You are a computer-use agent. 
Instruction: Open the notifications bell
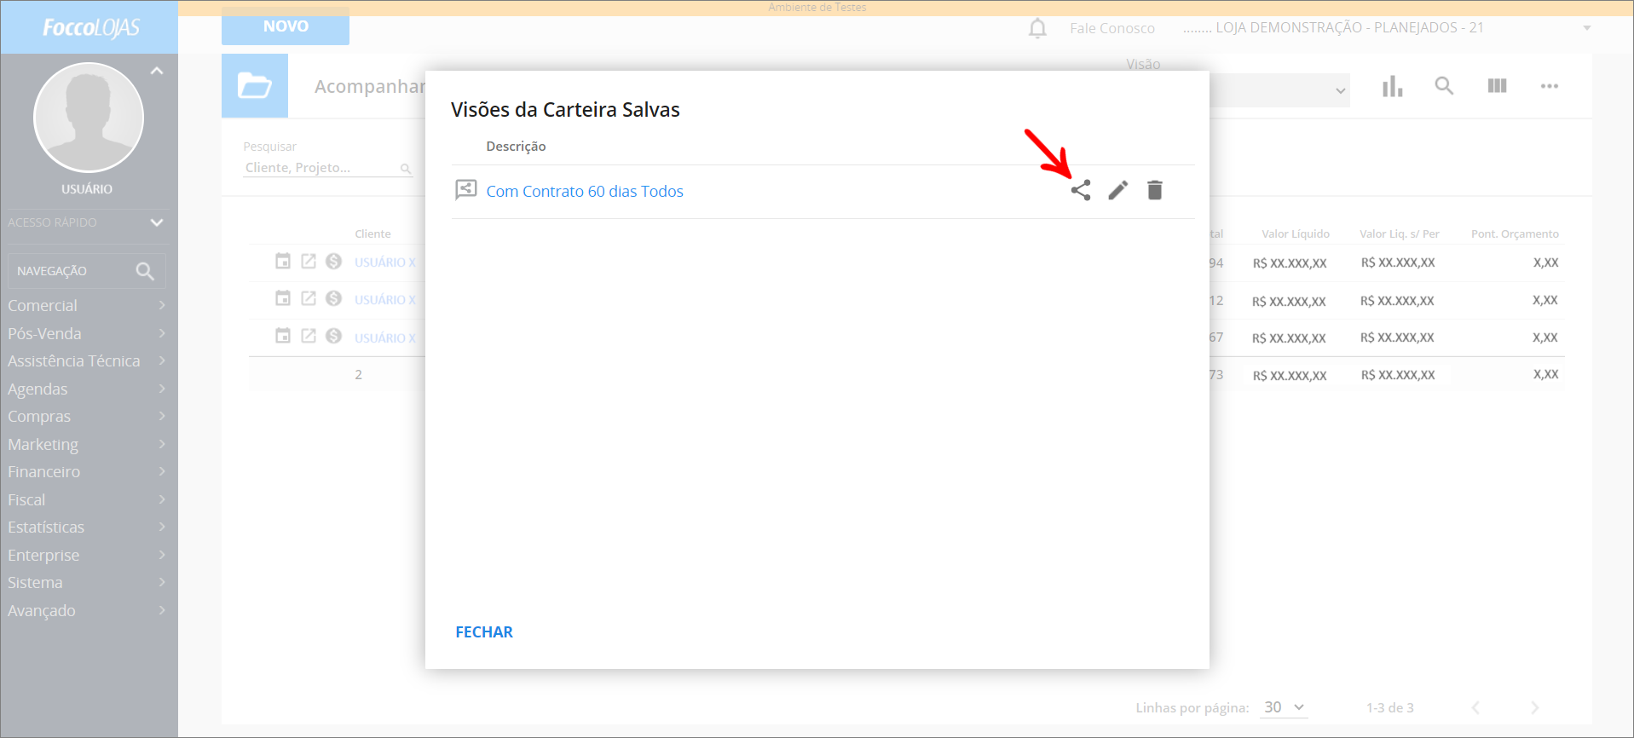pos(1037,28)
